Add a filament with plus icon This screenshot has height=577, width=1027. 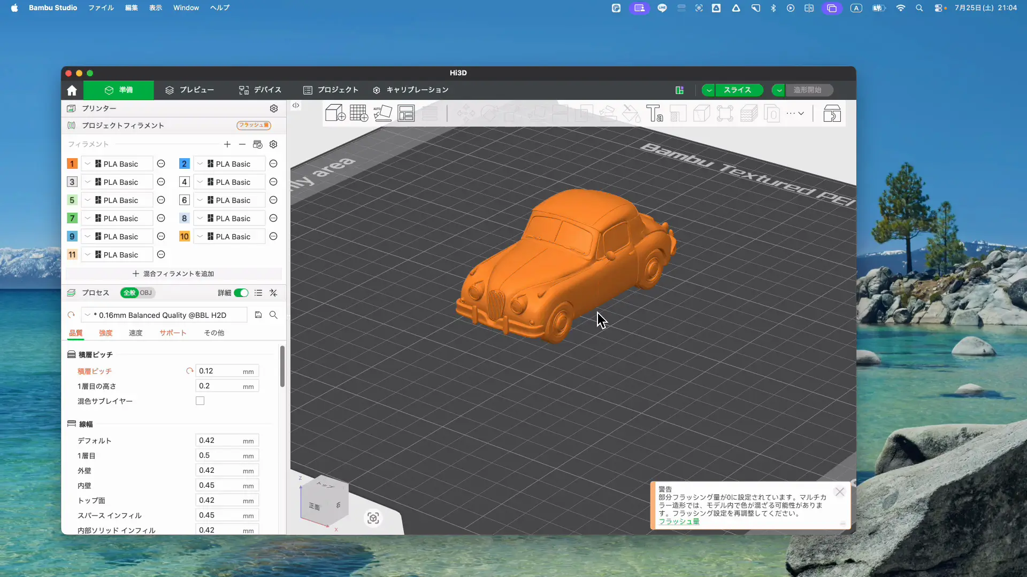point(227,144)
